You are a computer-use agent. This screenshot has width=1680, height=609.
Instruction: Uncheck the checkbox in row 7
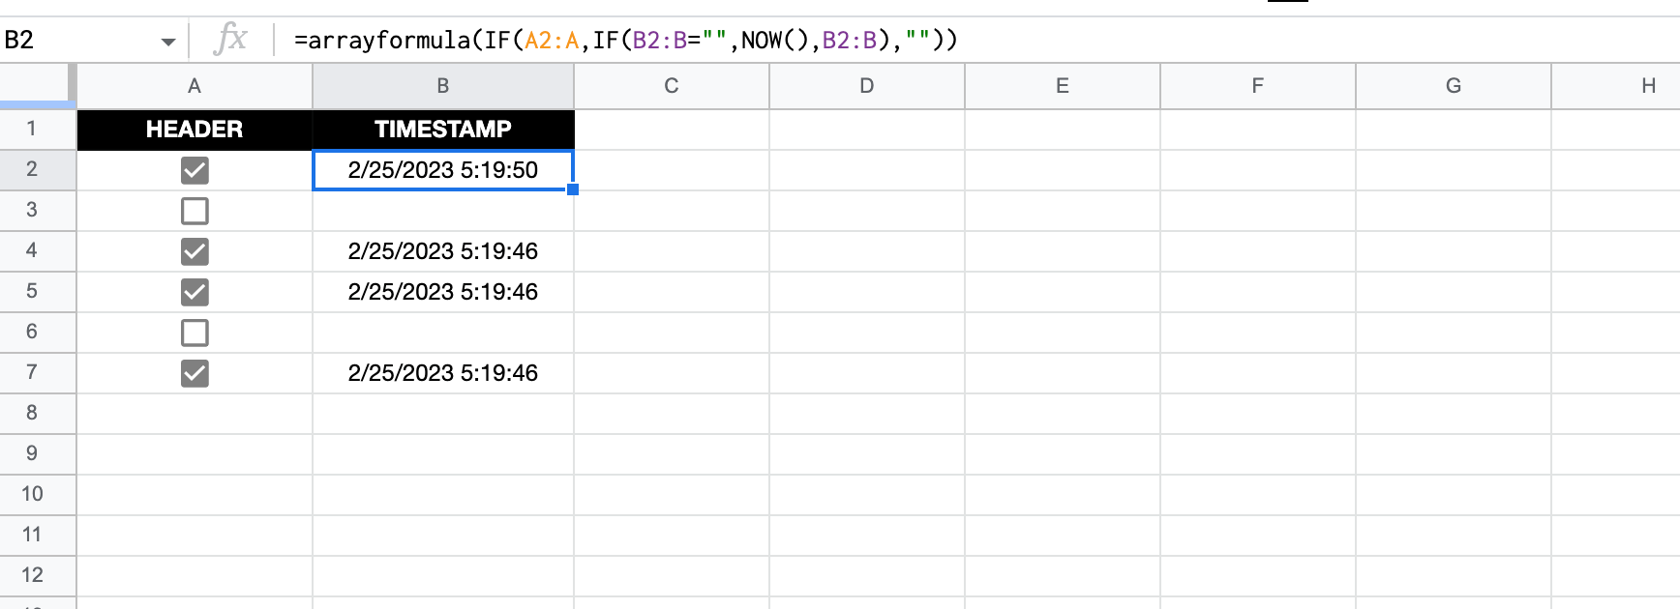coord(195,373)
